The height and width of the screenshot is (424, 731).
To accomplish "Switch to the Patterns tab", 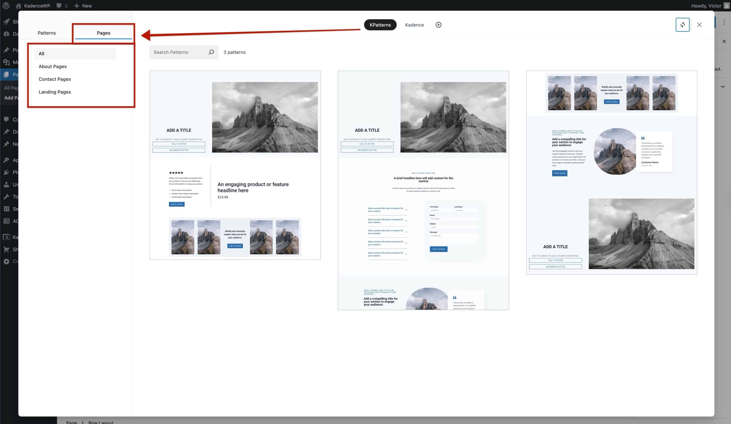I will point(47,33).
